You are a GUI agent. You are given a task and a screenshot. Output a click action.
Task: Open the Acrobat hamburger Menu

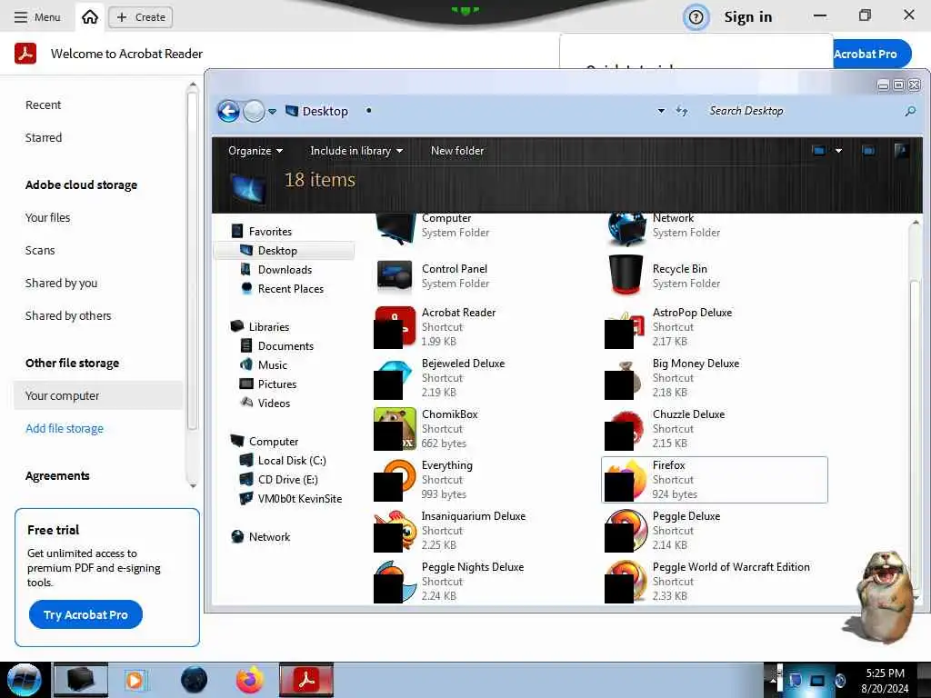tap(36, 17)
